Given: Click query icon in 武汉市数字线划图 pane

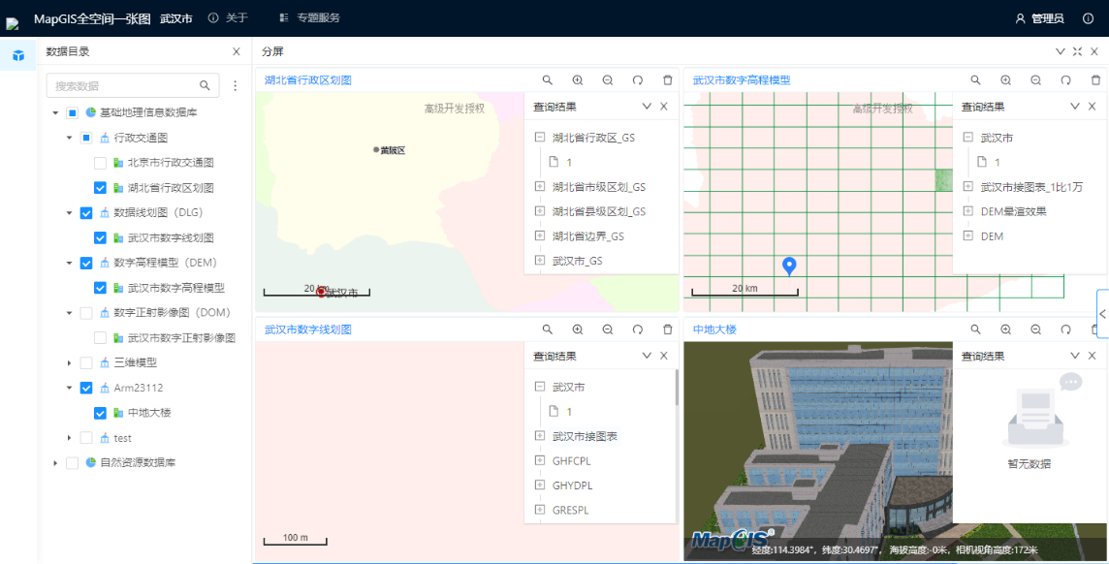Looking at the screenshot, I should 548,329.
